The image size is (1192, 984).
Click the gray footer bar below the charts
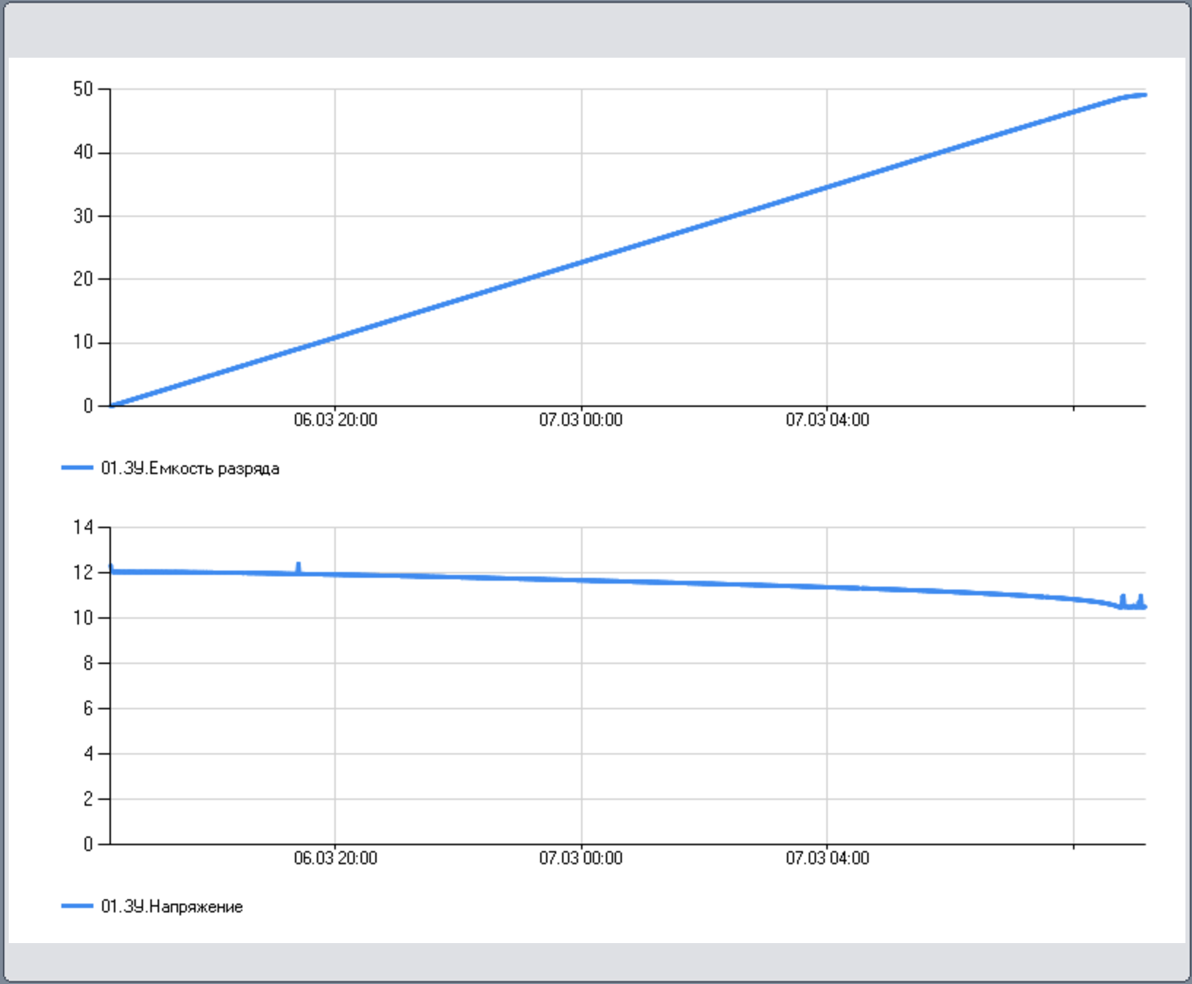pos(596,961)
